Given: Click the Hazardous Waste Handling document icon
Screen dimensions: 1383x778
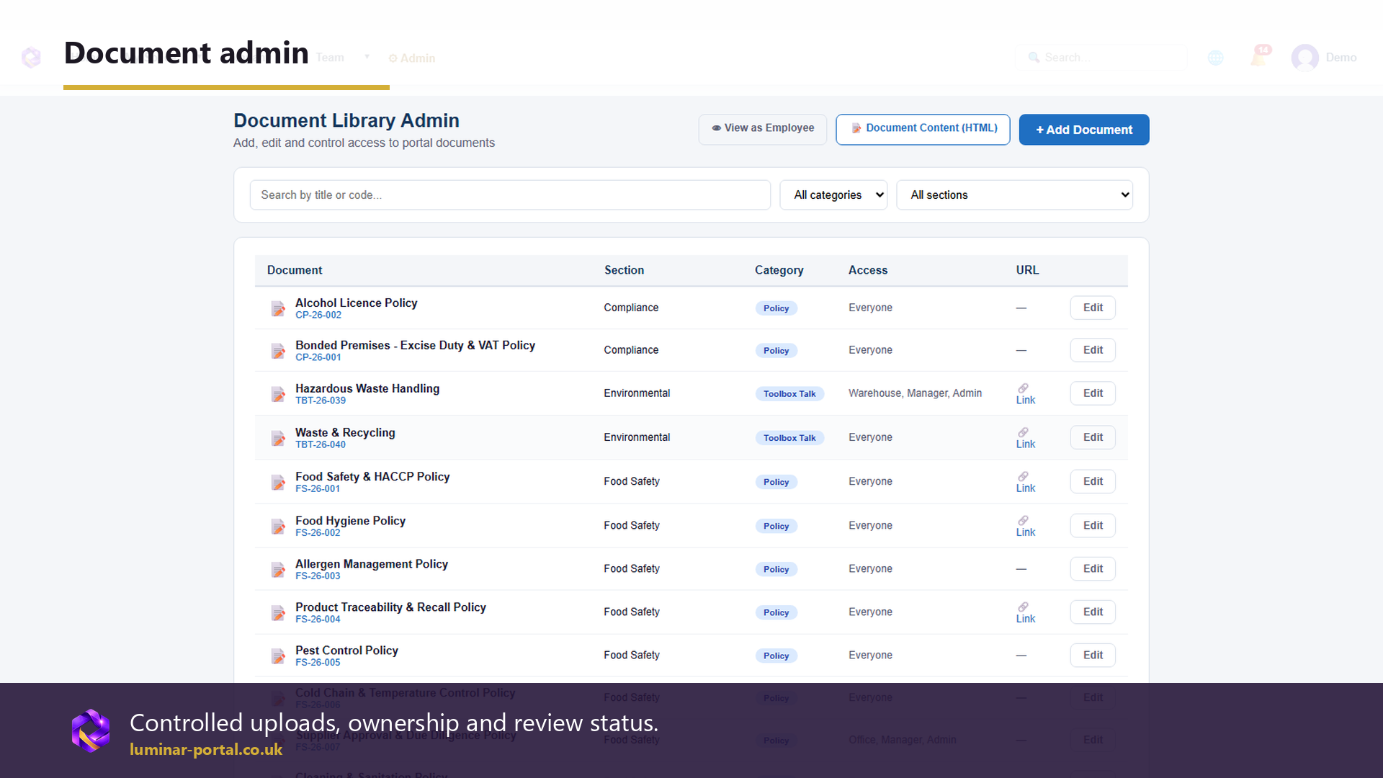Looking at the screenshot, I should pos(278,394).
